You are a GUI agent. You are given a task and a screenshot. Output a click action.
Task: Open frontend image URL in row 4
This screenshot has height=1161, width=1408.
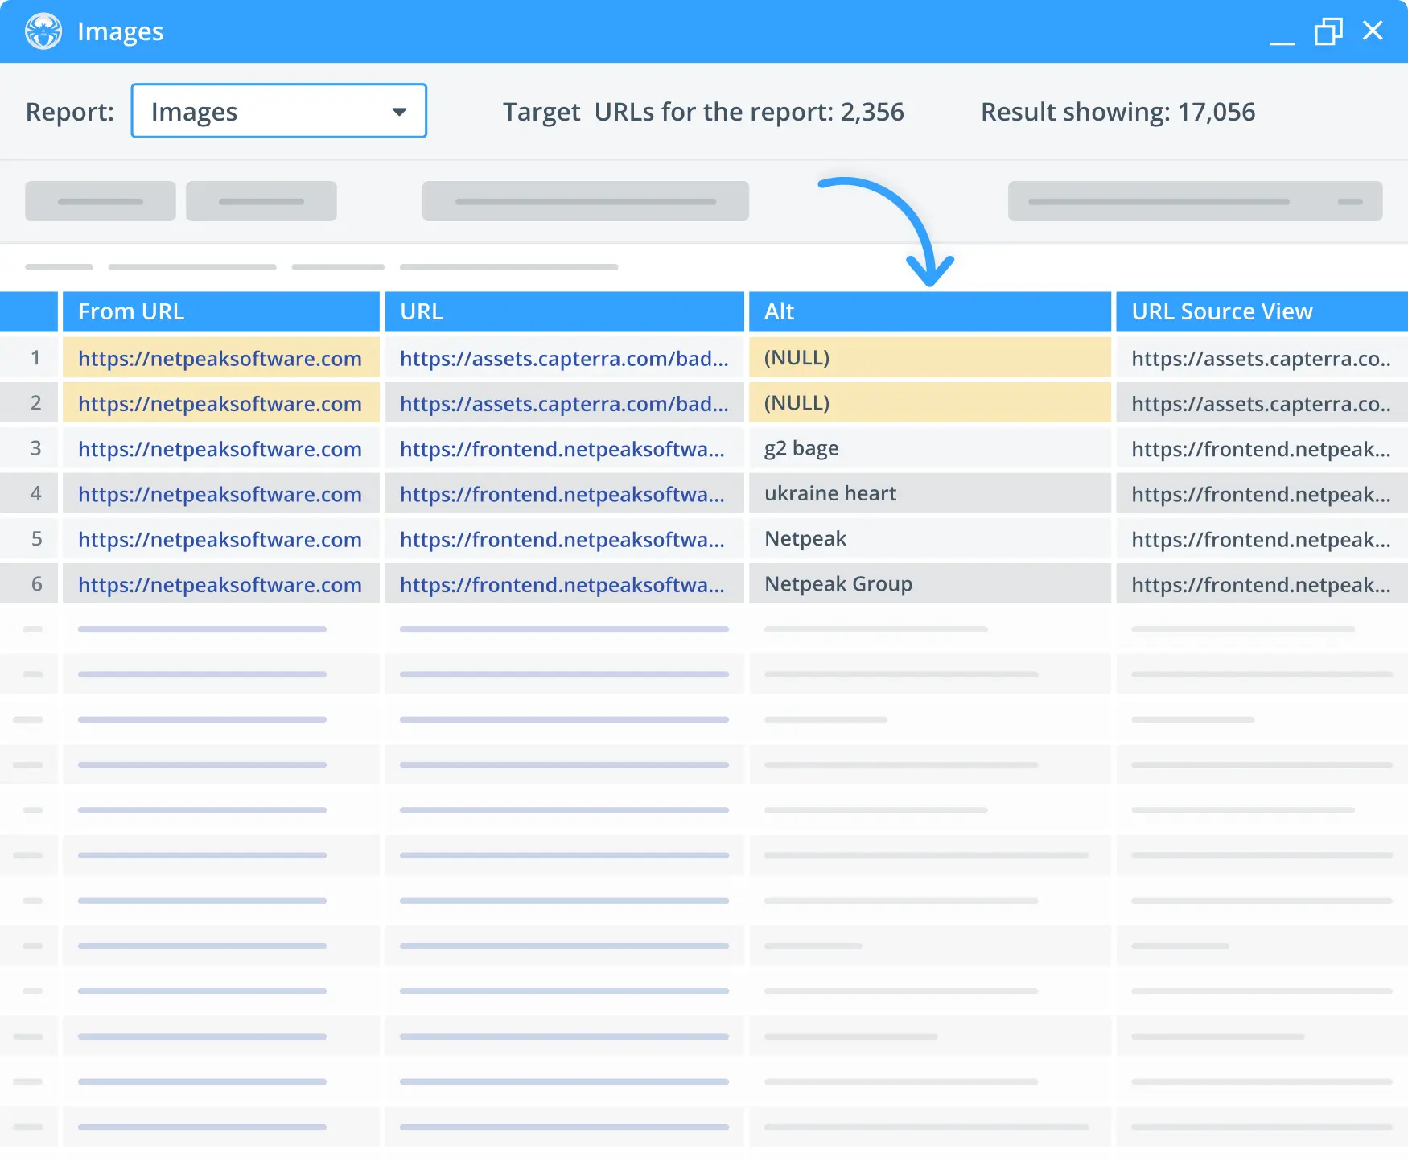[562, 493]
